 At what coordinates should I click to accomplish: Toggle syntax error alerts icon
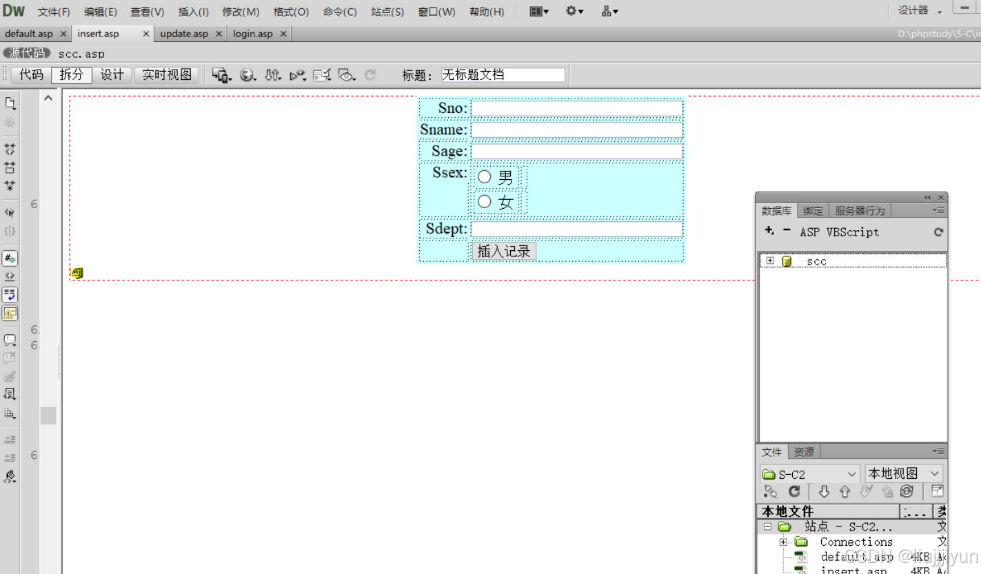click(x=10, y=313)
